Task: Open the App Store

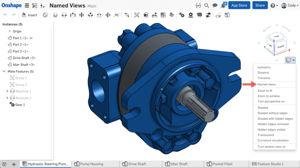Action: 239,5
